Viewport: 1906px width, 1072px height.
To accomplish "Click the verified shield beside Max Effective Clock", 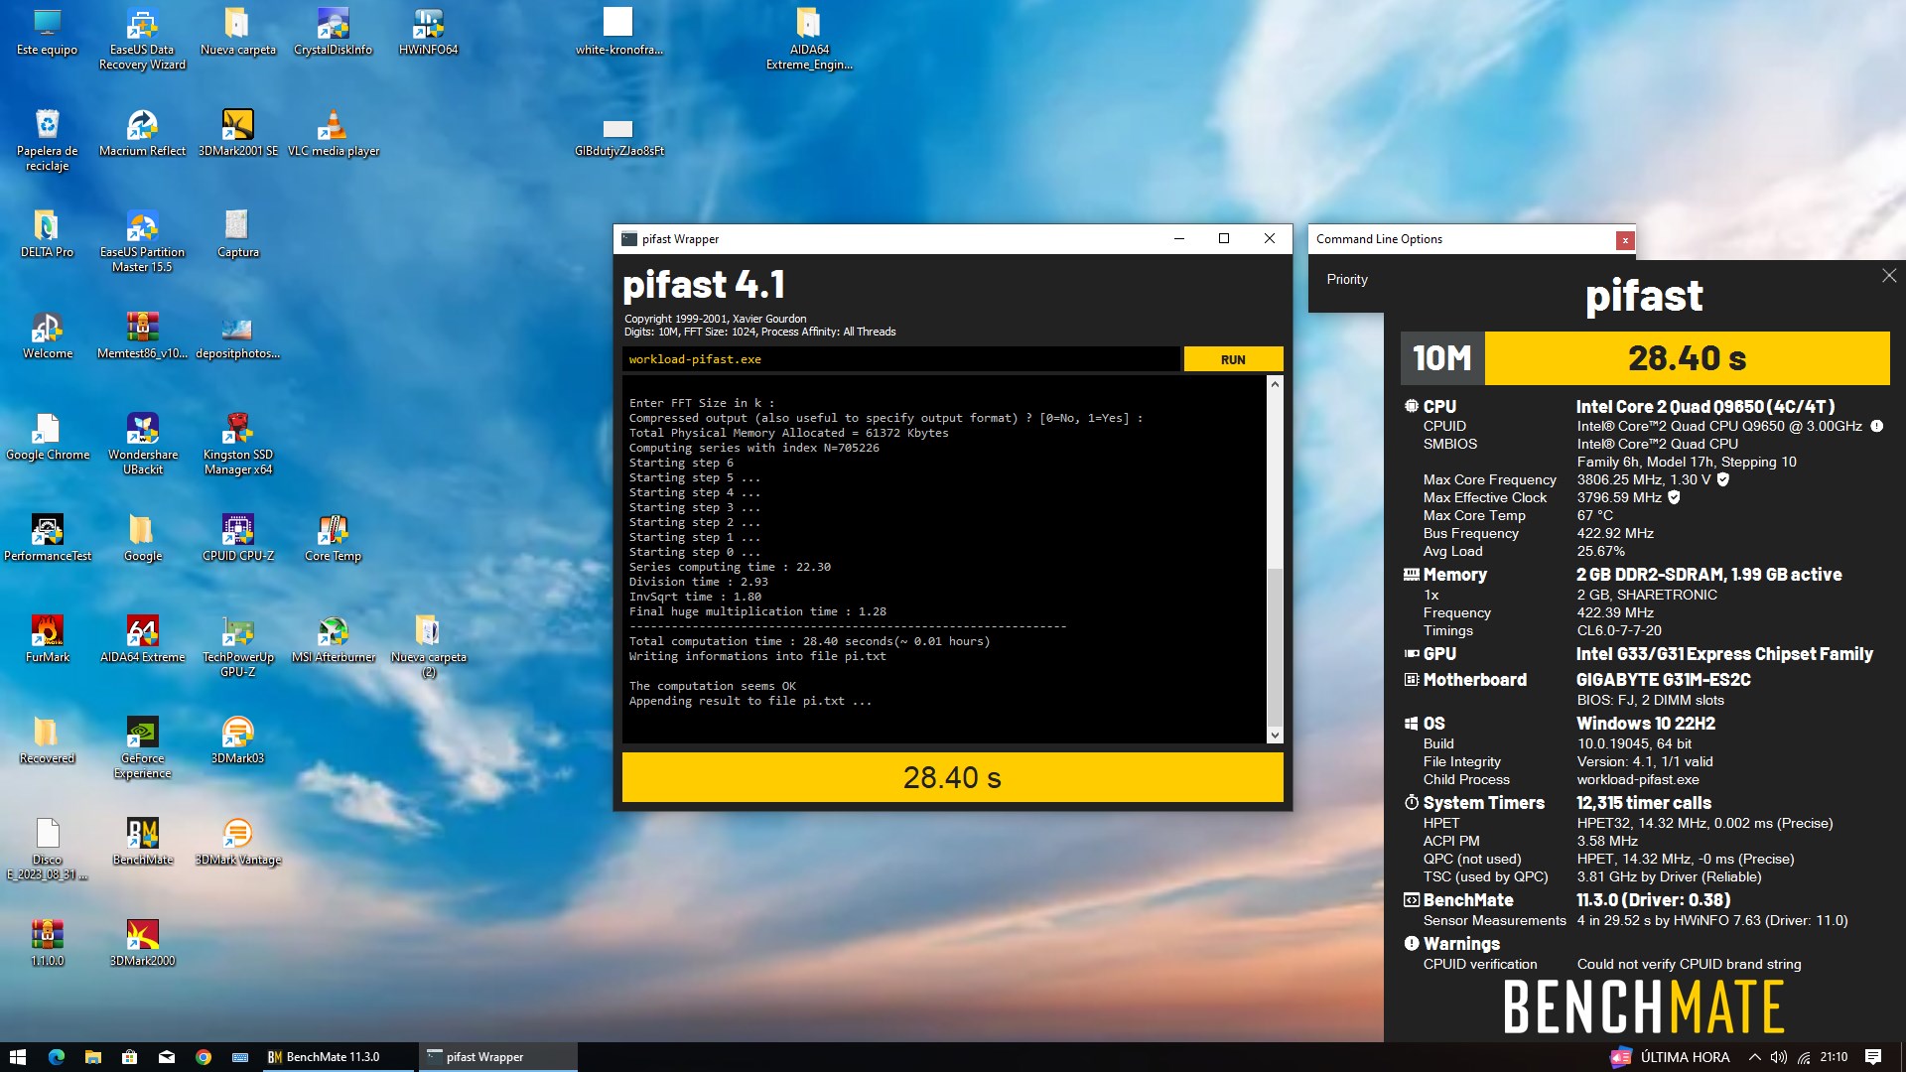I will [x=1674, y=497].
